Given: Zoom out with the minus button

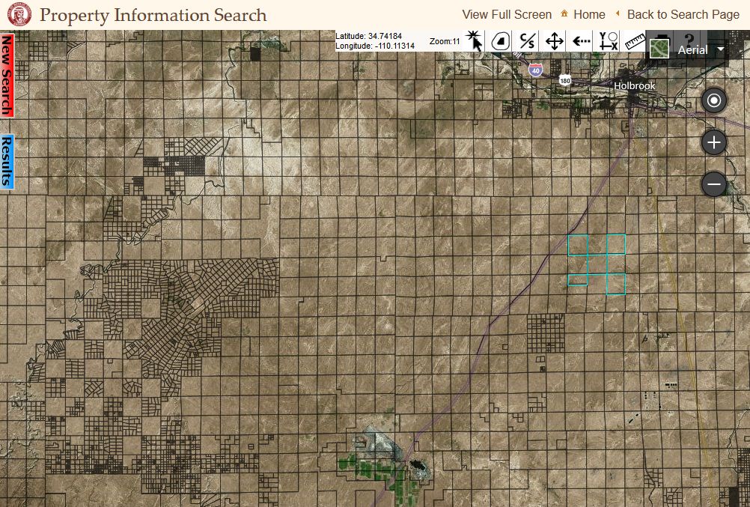Looking at the screenshot, I should click(714, 184).
